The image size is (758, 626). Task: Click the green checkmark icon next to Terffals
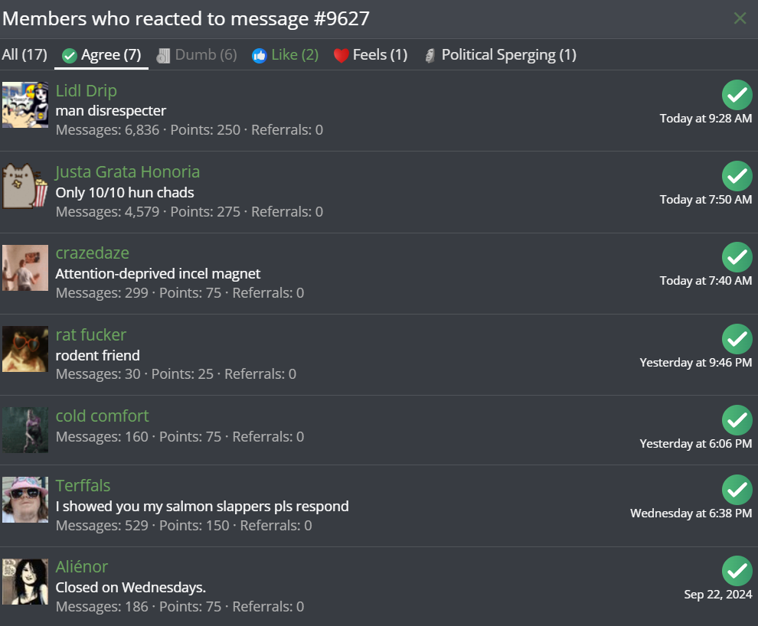click(x=737, y=490)
